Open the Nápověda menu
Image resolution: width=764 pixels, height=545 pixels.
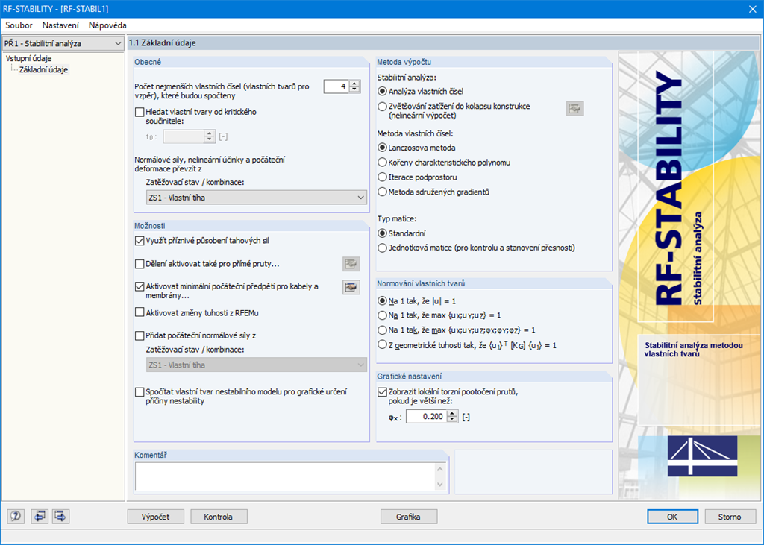(x=107, y=25)
